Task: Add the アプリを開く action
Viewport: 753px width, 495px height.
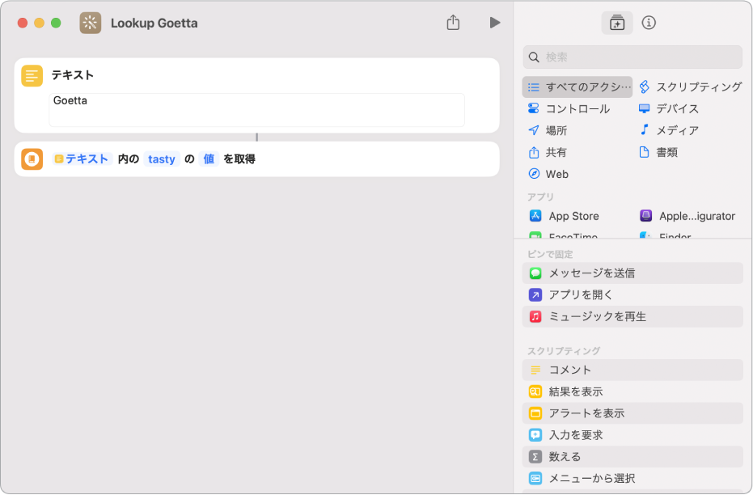Action: coord(632,294)
